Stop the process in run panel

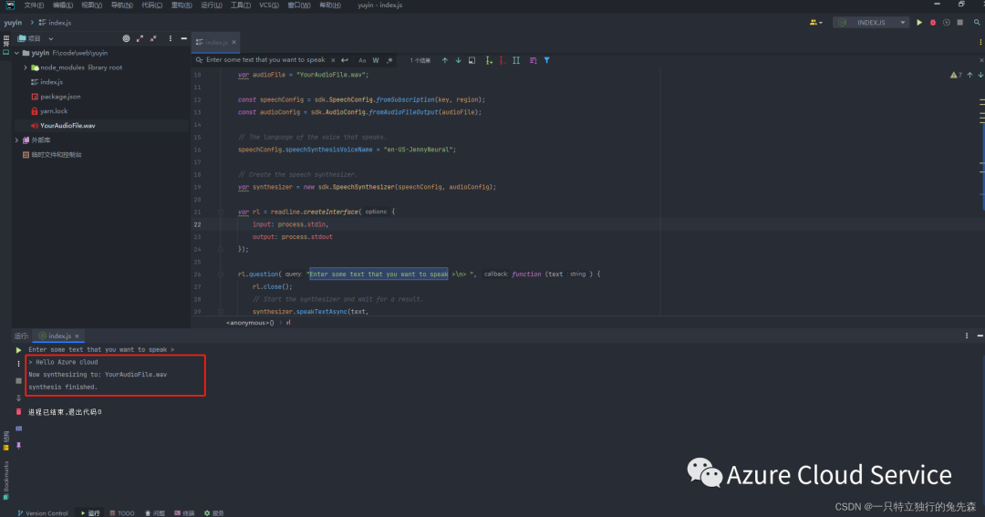18,380
